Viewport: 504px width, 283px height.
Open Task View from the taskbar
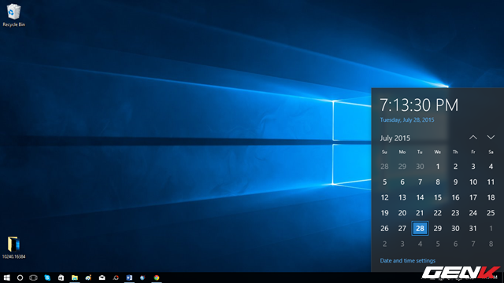tap(33, 277)
